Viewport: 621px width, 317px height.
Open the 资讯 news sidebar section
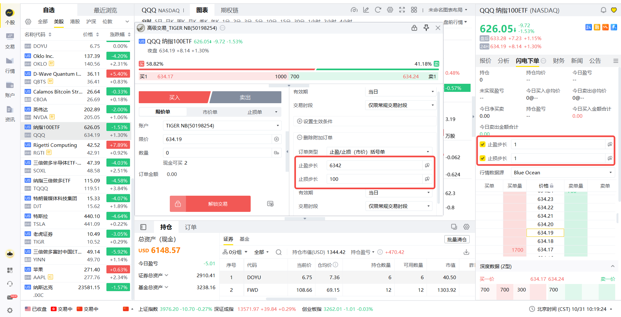[10, 114]
